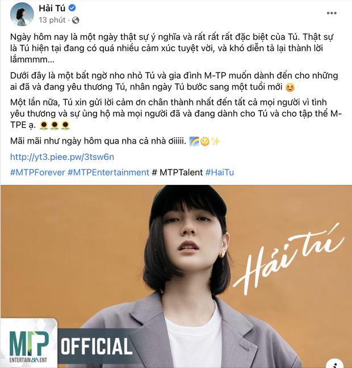Click the OFFICIAL banner on the image
352x368 pixels.
pyautogui.click(x=97, y=346)
